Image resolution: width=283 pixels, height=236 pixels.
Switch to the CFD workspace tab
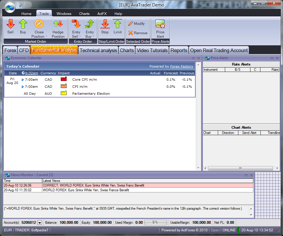point(24,50)
